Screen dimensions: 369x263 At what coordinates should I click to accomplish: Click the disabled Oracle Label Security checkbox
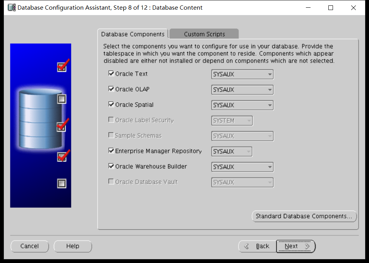click(x=111, y=120)
